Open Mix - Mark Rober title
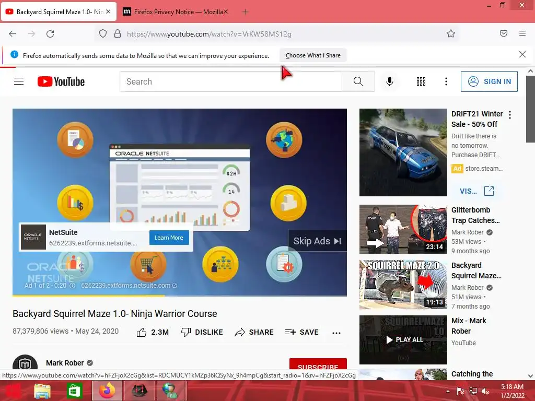This screenshot has height=401, width=535. (469, 326)
